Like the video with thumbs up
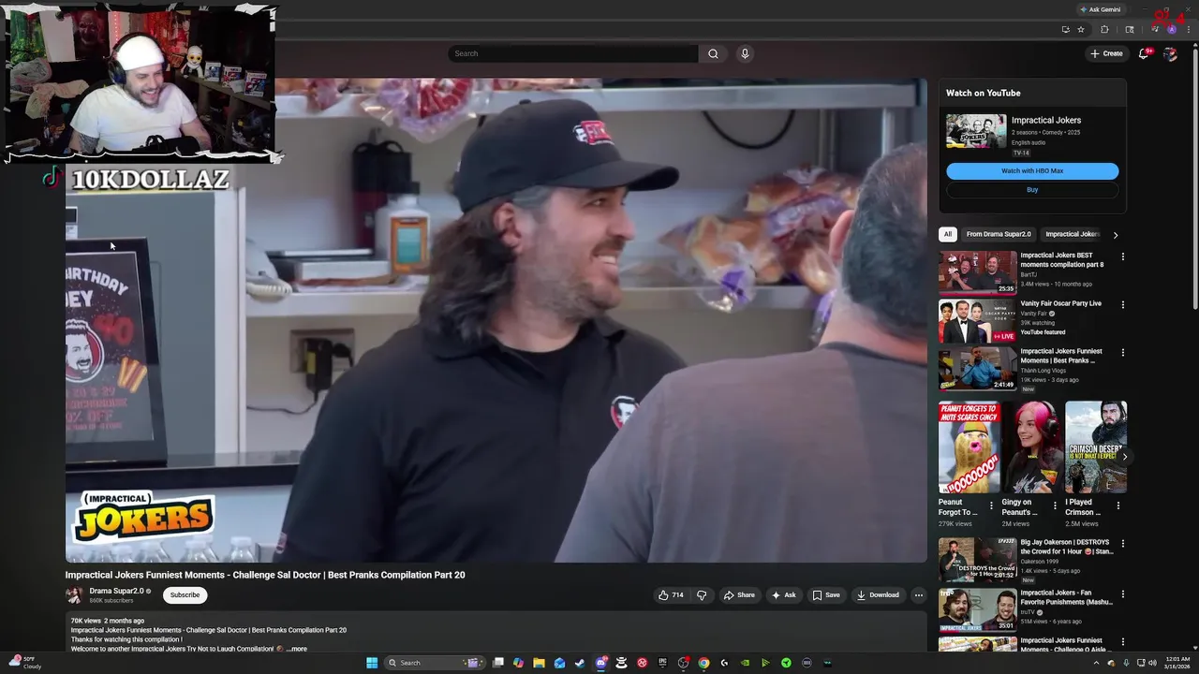Screen dimensions: 1199x674 671,595
